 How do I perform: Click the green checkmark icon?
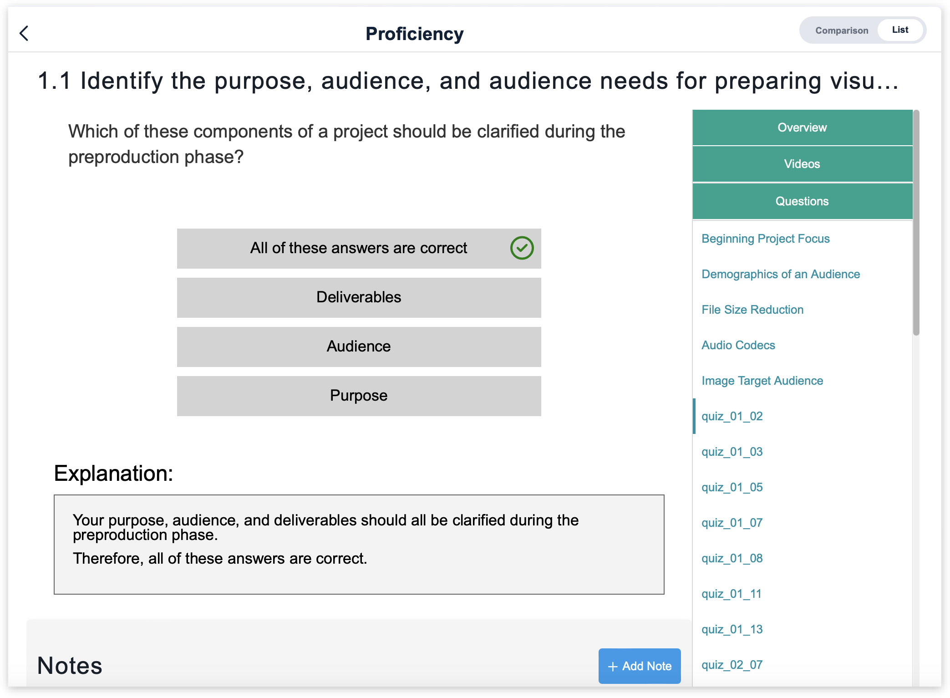(x=522, y=248)
